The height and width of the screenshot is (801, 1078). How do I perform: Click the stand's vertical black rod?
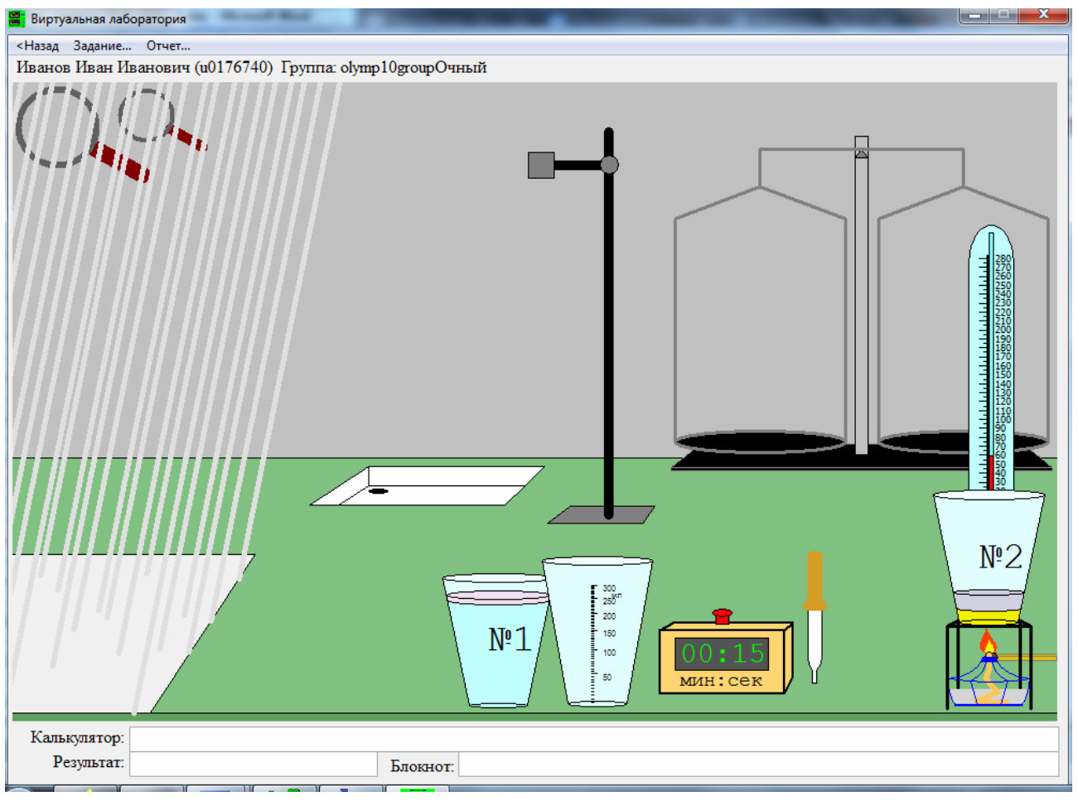point(609,323)
